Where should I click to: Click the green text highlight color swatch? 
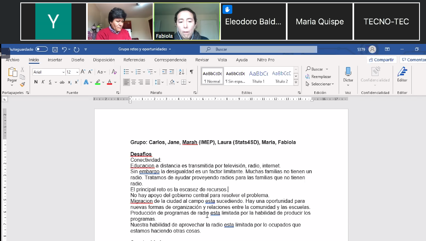(x=97, y=82)
